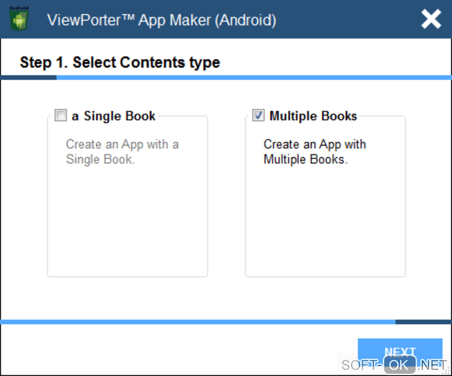This screenshot has width=452, height=376.
Task: Click the ViewPorter App Maker title text
Action: [161, 20]
